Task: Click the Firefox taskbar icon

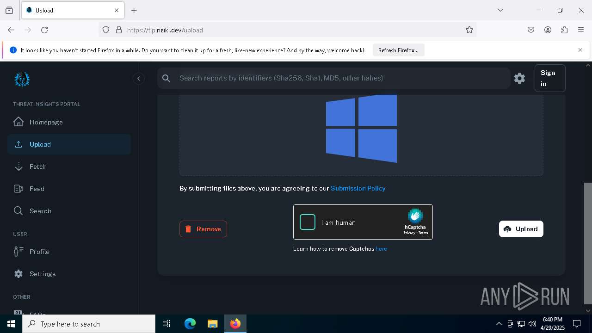Action: coord(235,324)
